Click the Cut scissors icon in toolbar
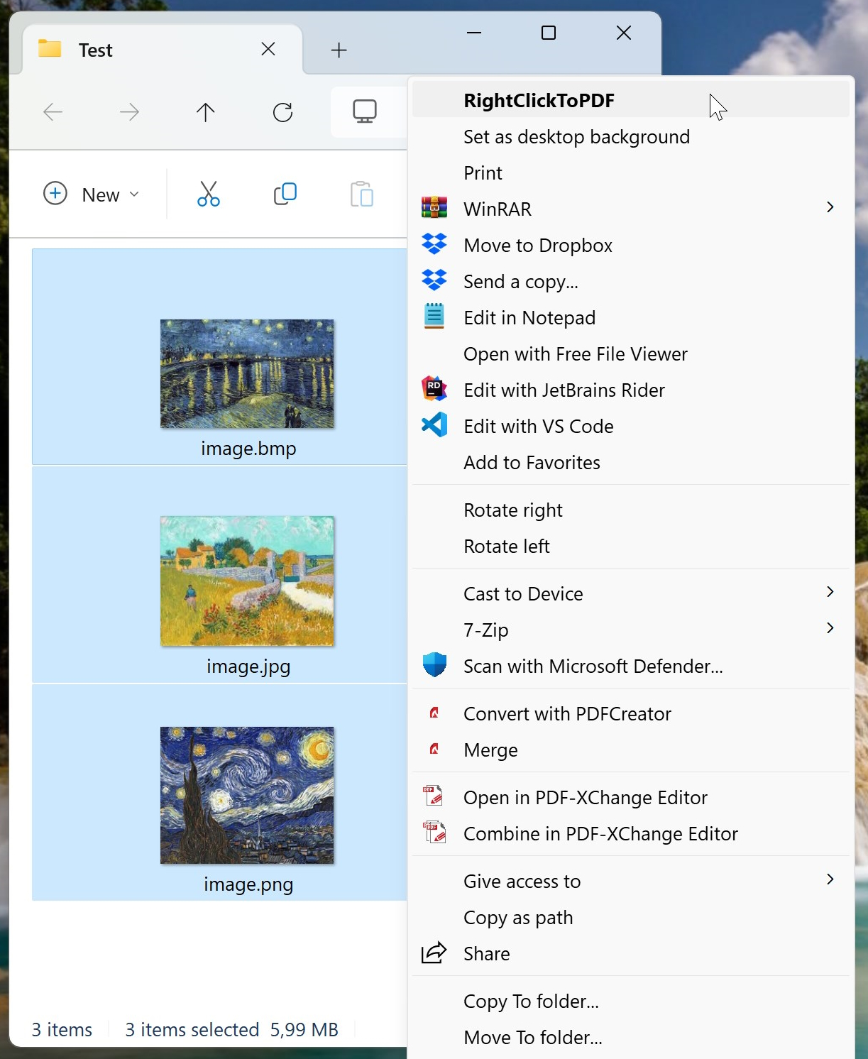This screenshot has height=1059, width=868. coord(209,194)
